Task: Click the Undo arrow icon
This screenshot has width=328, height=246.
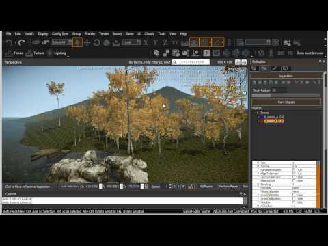Action: tap(9, 42)
